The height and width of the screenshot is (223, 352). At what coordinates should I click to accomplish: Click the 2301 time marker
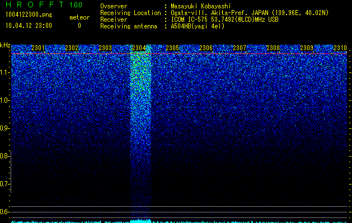pyautogui.click(x=38, y=47)
